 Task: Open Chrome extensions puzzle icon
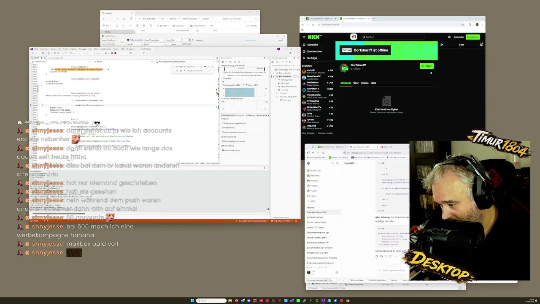(x=470, y=24)
